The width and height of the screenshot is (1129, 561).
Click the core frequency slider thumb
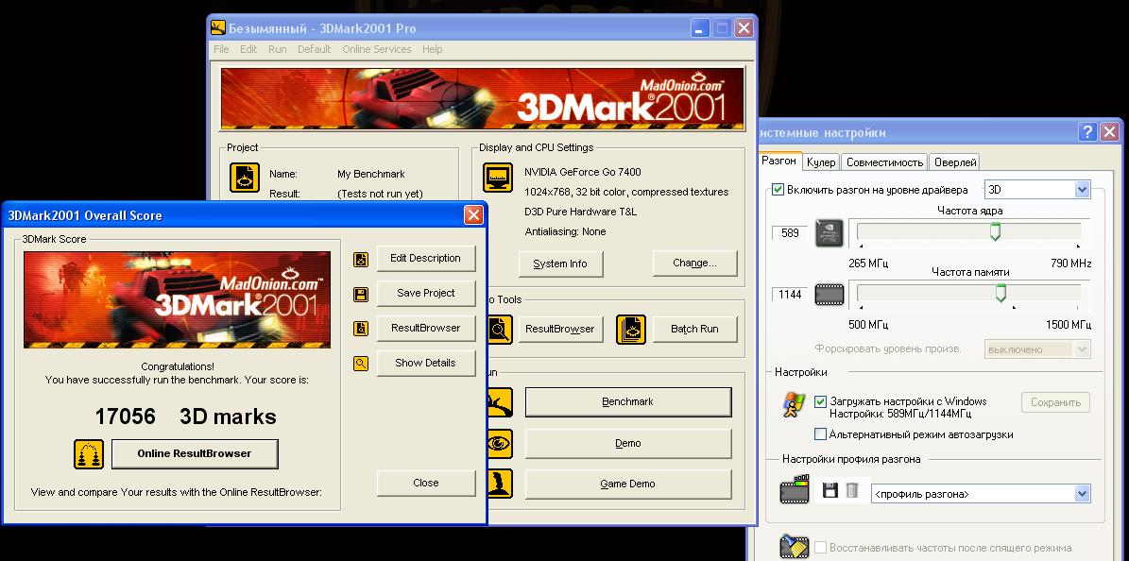[995, 232]
